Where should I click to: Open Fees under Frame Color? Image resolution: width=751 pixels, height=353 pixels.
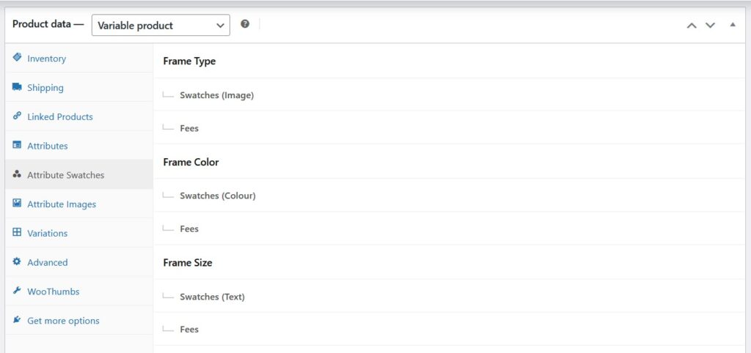click(189, 228)
